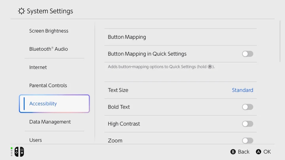
Task: Go to Internet settings
Action: pos(38,67)
